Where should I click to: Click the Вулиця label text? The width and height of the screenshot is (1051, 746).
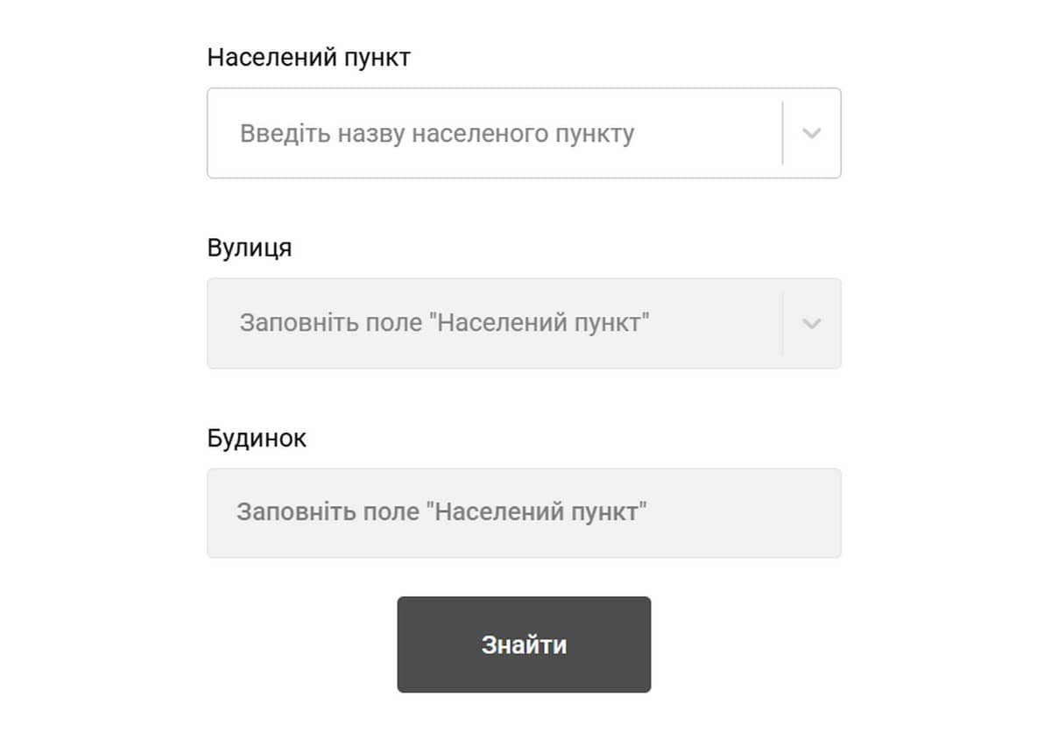(x=250, y=249)
